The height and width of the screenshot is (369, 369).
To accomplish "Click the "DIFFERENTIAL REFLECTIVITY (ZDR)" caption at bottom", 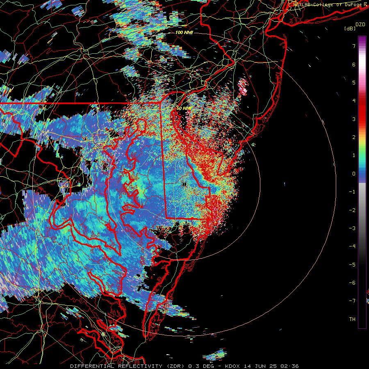I will click(x=128, y=366).
